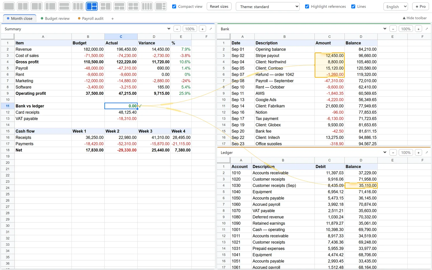Open the Theme: standard dropdown
This screenshot has height=270, width=432.
[268, 6]
